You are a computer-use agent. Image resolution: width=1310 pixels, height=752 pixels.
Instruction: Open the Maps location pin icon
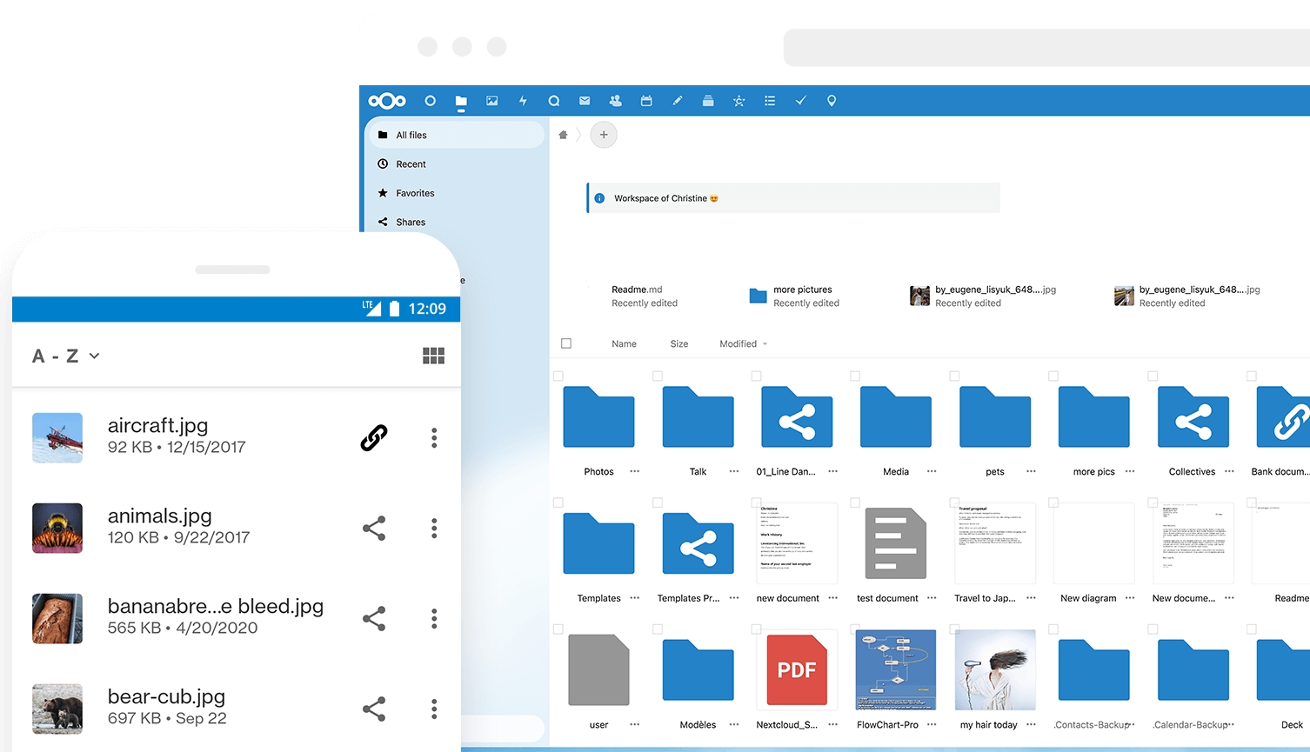pyautogui.click(x=832, y=101)
